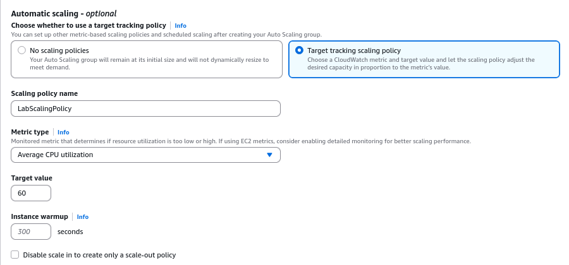The image size is (569, 265).
Task: Click the LabScalingPolicy name field
Action: tap(145, 109)
